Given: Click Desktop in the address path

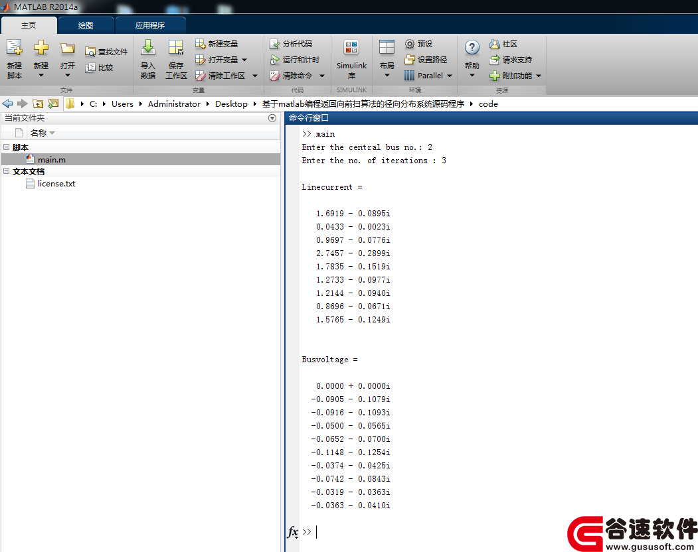Looking at the screenshot, I should pyautogui.click(x=231, y=103).
